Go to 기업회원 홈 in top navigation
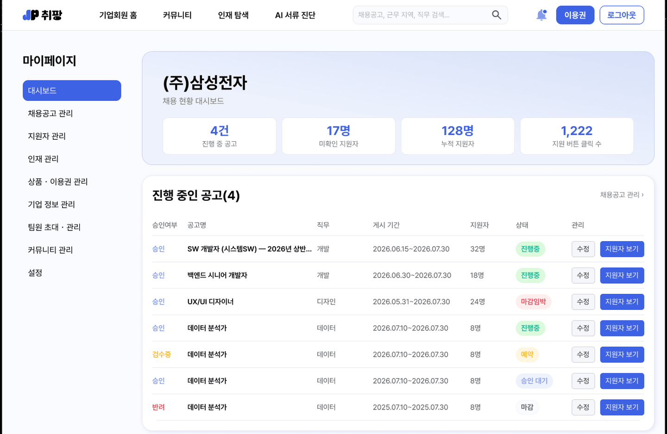The height and width of the screenshot is (434, 667). tap(118, 15)
